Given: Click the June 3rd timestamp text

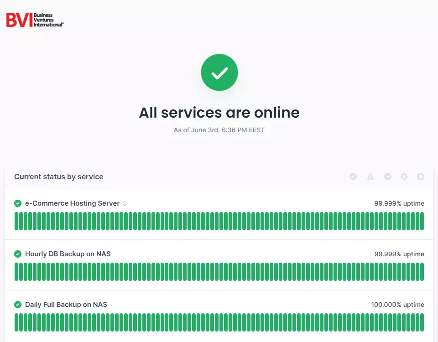Looking at the screenshot, I should (x=219, y=130).
